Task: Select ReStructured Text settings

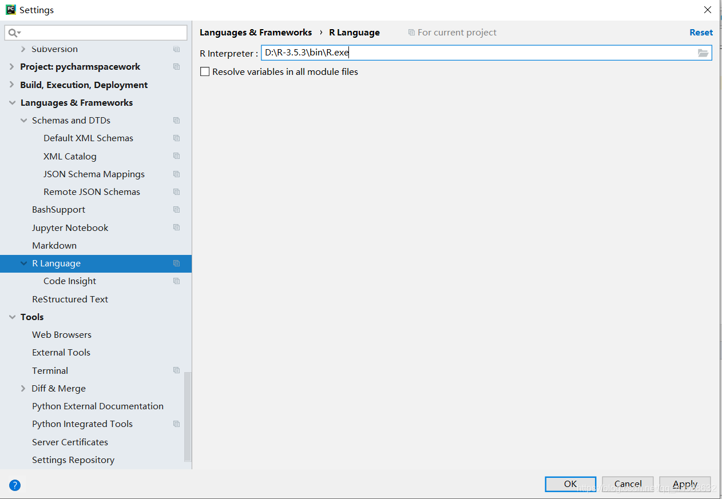Action: pos(70,299)
